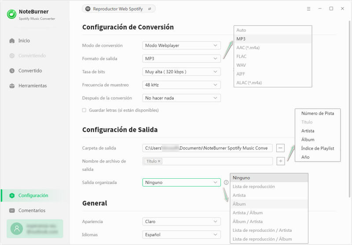Click the Convertido clock icon
Image resolution: width=352 pixels, height=245 pixels.
point(12,71)
